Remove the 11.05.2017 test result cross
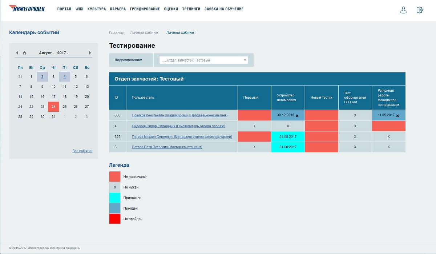Screen dimensions: 436x254 coord(397,116)
